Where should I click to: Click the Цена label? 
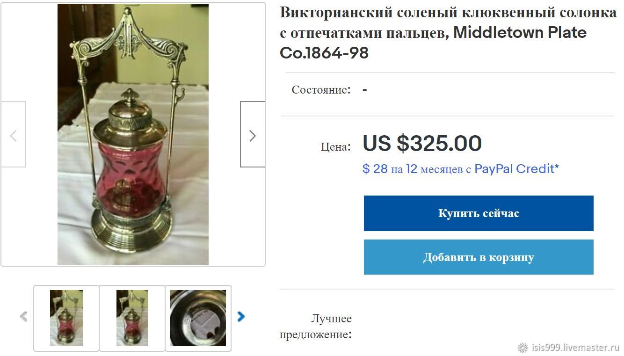pos(336,146)
